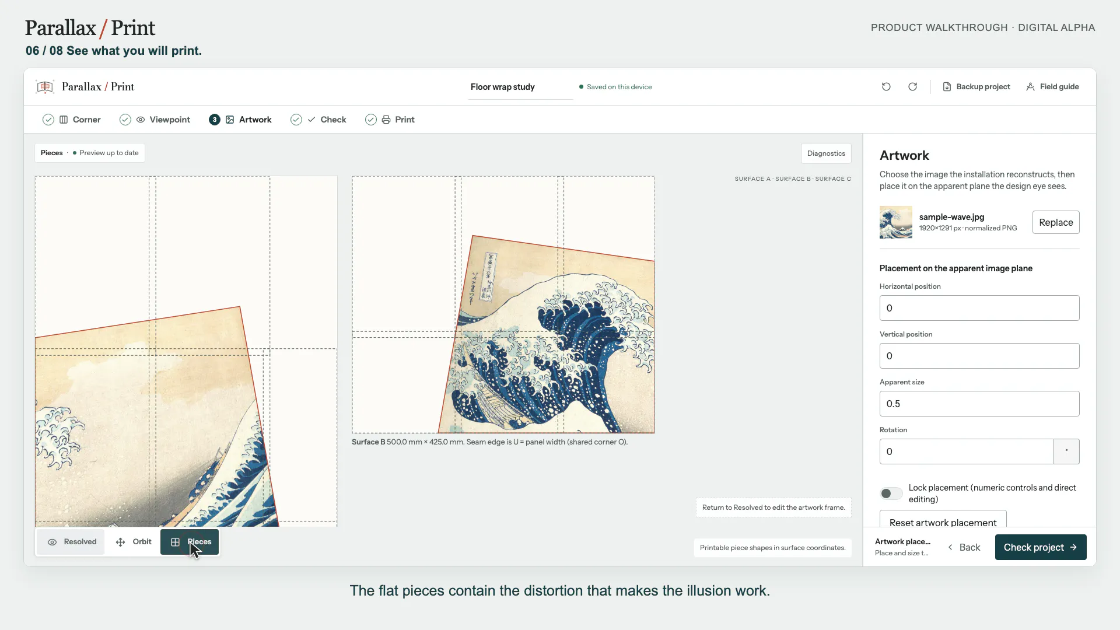Click 'Return to Resolved to edit' note
1120x630 pixels.
773,508
